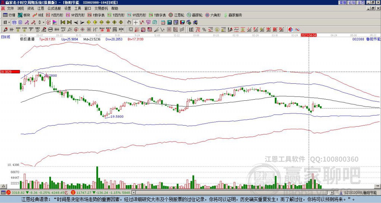Click the gold 金 circle icon
Screen dimensions: 381x203
(217, 30)
